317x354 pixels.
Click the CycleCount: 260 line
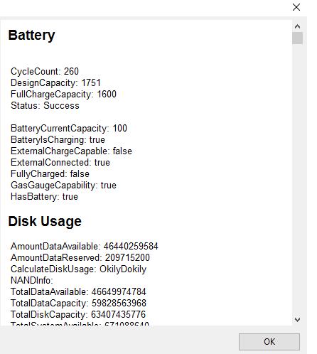(45, 71)
